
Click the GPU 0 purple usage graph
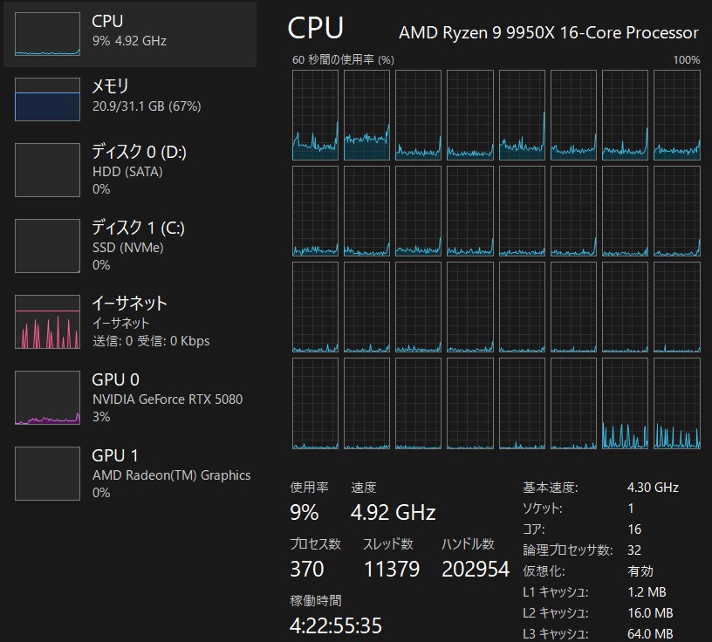coord(47,398)
